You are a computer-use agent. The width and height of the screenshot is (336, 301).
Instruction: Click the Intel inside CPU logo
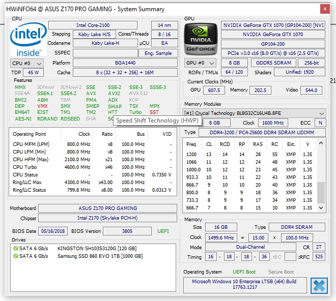(x=29, y=39)
